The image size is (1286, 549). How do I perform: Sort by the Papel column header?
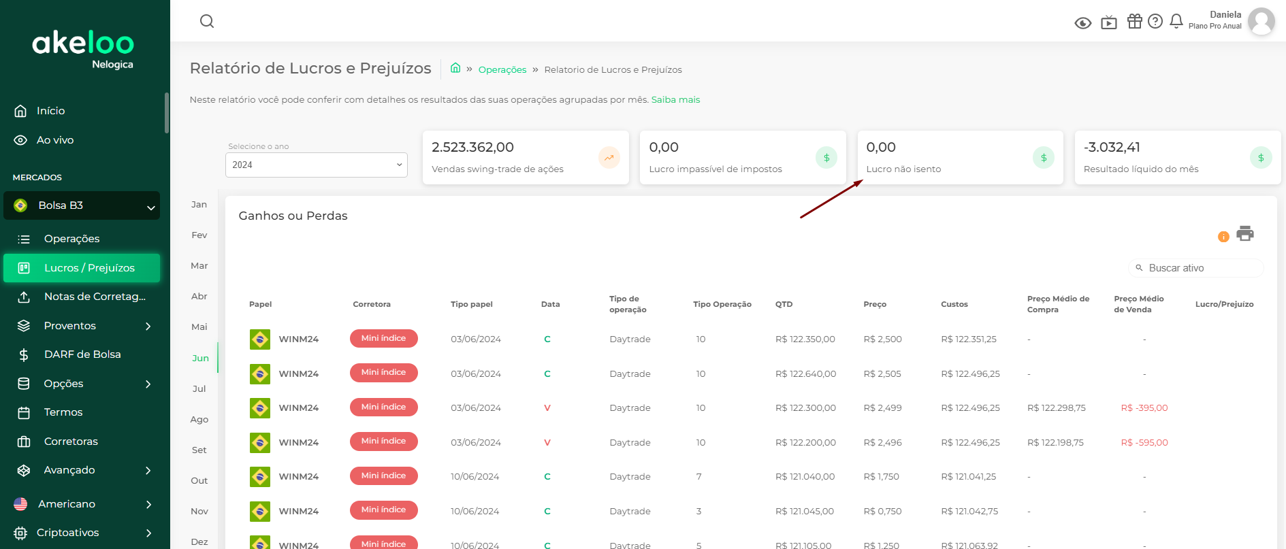tap(260, 304)
